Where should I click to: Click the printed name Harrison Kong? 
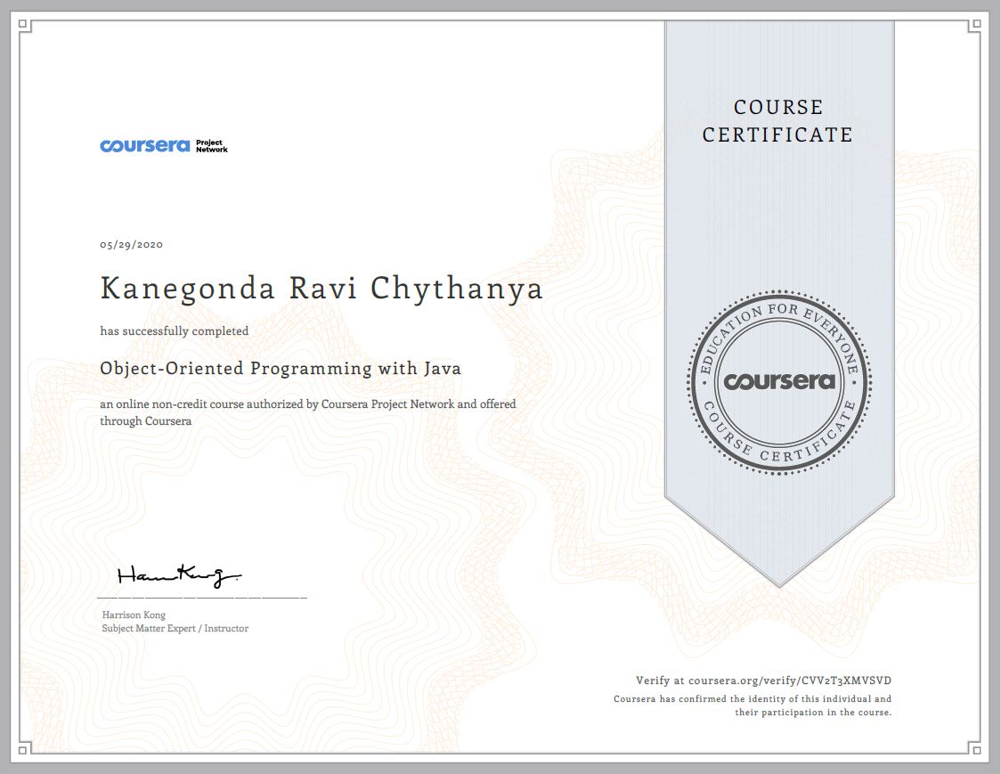134,615
